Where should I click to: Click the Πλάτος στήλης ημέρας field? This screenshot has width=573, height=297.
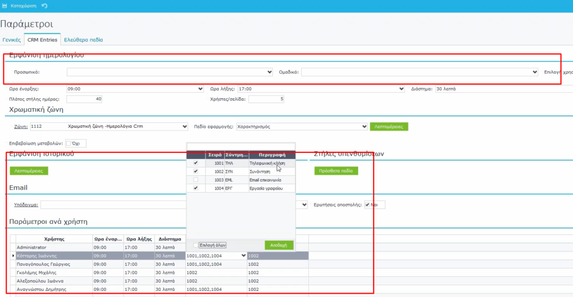(x=84, y=99)
